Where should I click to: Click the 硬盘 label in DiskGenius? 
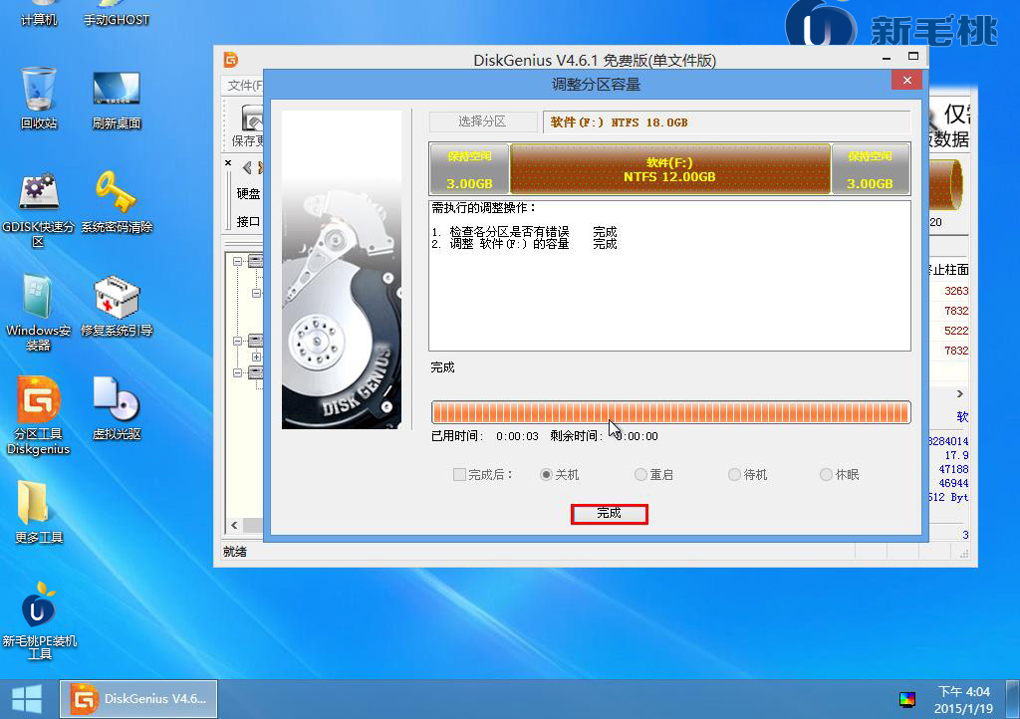coord(248,194)
